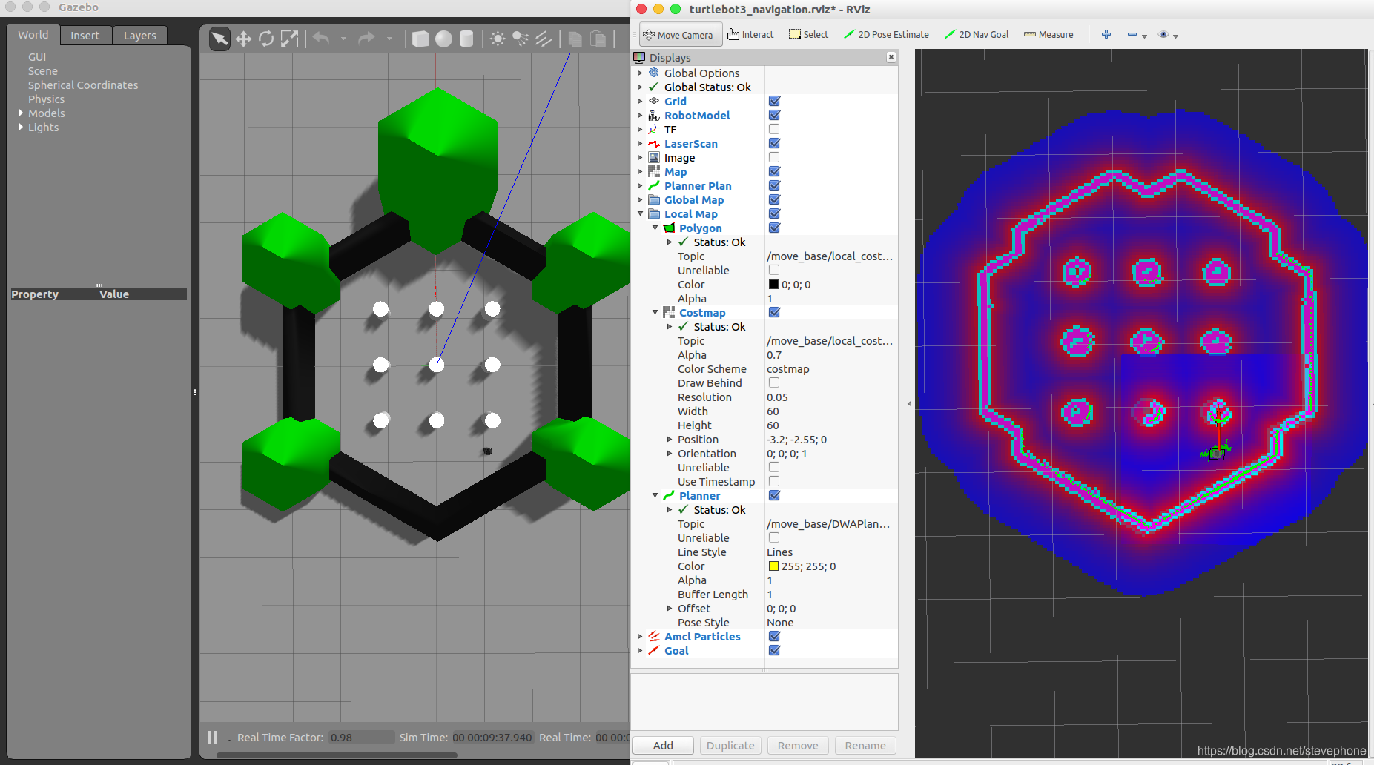1374x765 pixels.
Task: Toggle the Global Map checkbox
Action: 774,199
